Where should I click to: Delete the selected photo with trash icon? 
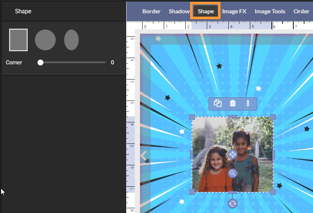tap(232, 103)
